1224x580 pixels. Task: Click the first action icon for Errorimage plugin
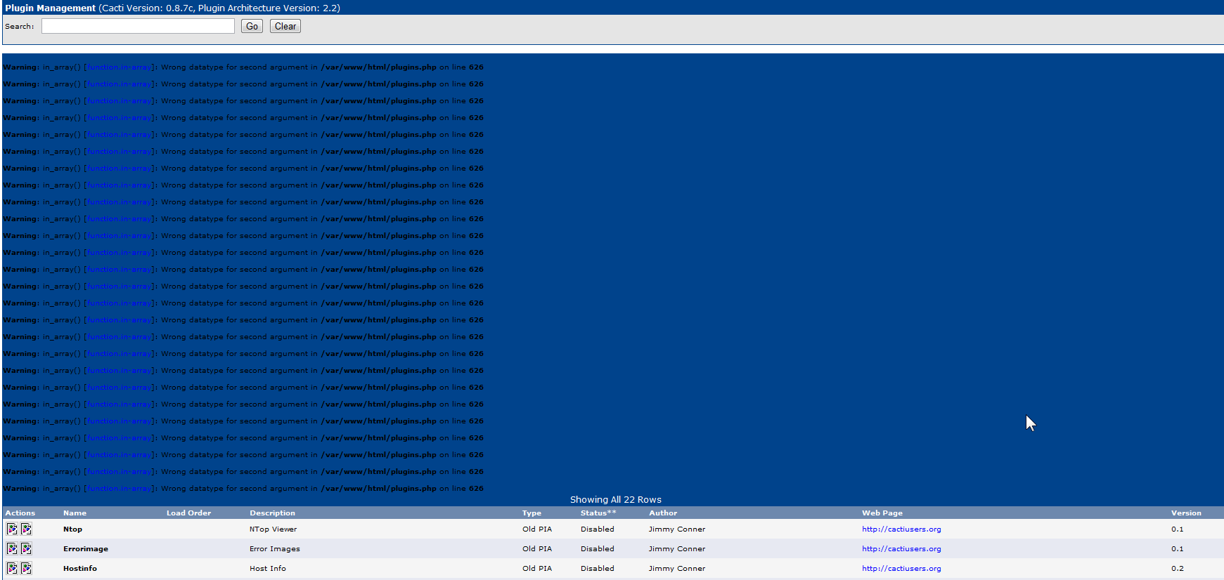[x=12, y=548]
